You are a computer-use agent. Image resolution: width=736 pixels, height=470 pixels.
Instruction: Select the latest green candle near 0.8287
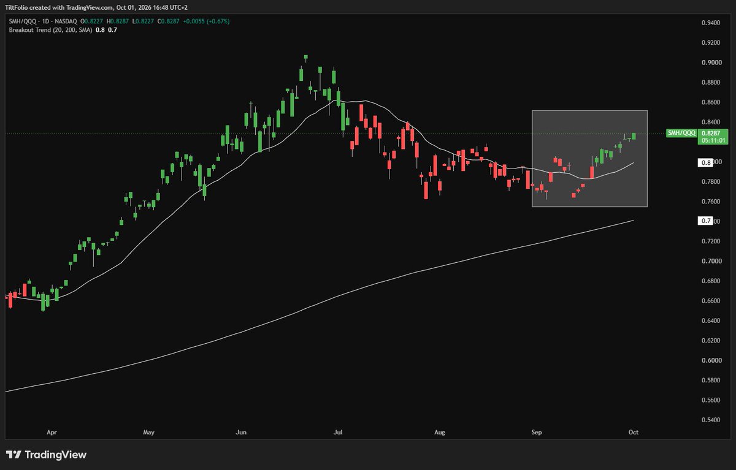pyautogui.click(x=634, y=136)
